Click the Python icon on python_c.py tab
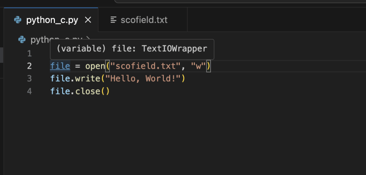The height and width of the screenshot is (175, 366). pos(18,20)
